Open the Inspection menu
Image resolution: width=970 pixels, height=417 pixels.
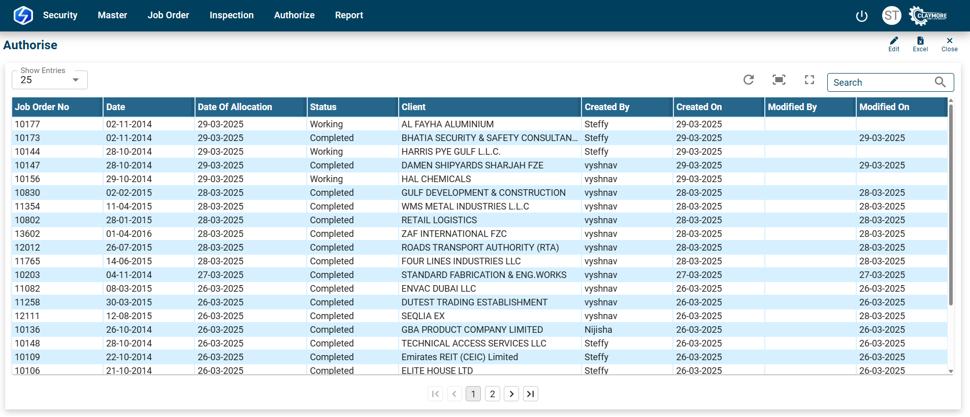pyautogui.click(x=232, y=15)
